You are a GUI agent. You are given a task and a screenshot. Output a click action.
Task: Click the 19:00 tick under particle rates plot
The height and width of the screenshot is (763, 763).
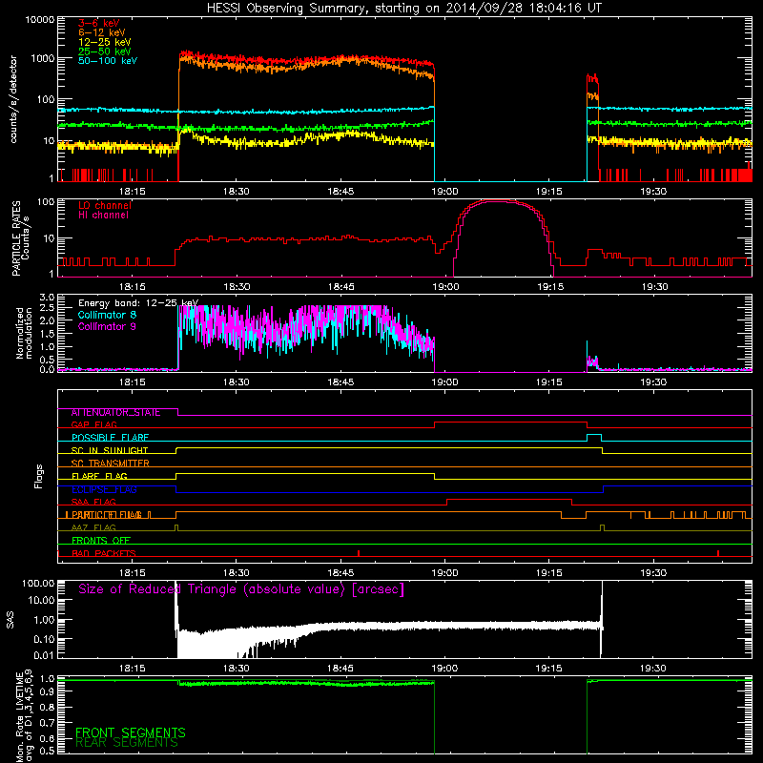(x=445, y=287)
